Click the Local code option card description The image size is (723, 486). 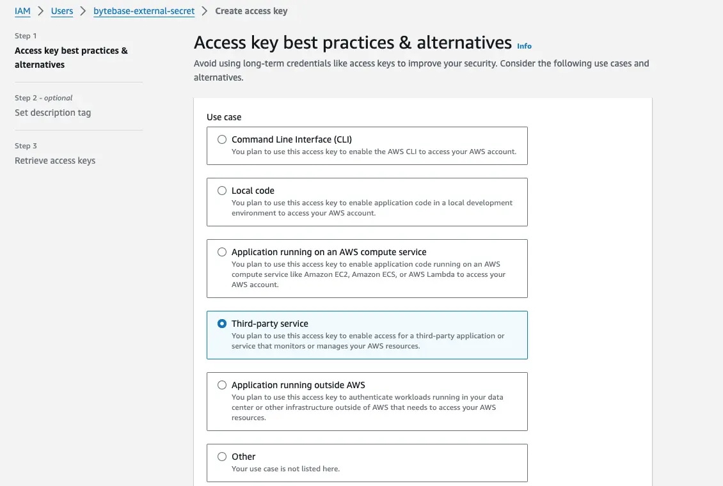tap(372, 208)
